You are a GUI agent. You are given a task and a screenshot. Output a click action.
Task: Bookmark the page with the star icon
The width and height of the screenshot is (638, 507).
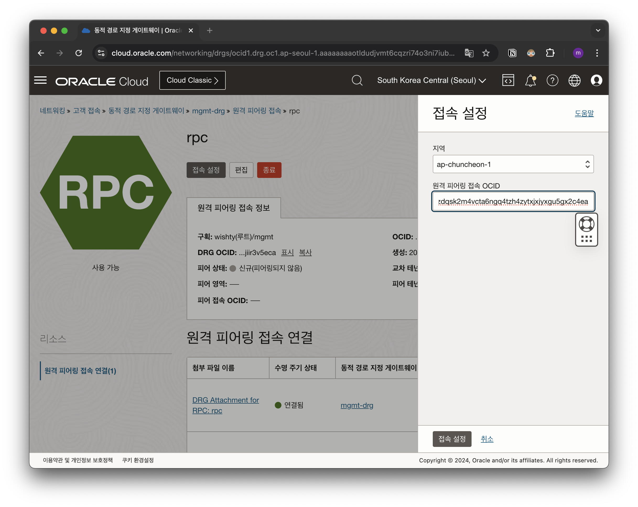[486, 53]
